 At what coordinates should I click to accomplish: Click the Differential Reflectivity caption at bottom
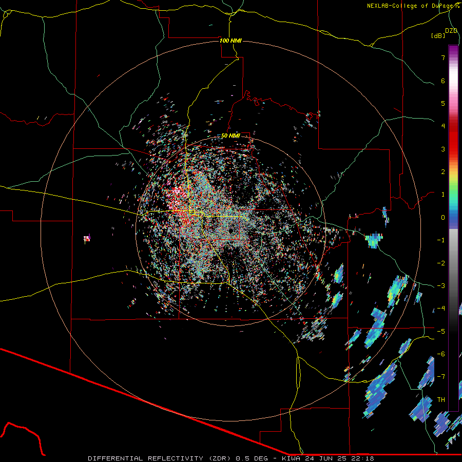click(230, 458)
